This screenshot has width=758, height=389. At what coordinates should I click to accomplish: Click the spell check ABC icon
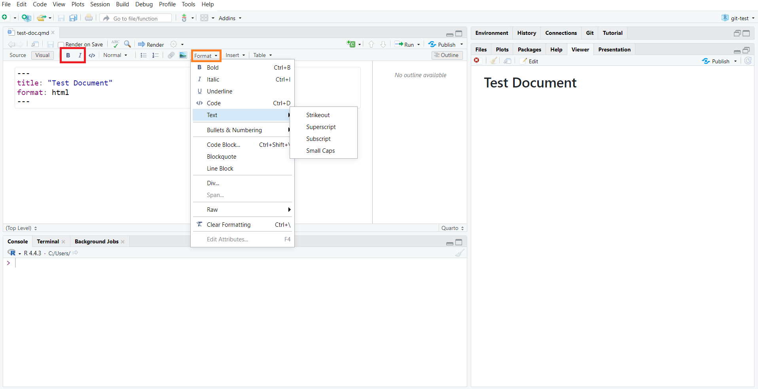pyautogui.click(x=115, y=44)
